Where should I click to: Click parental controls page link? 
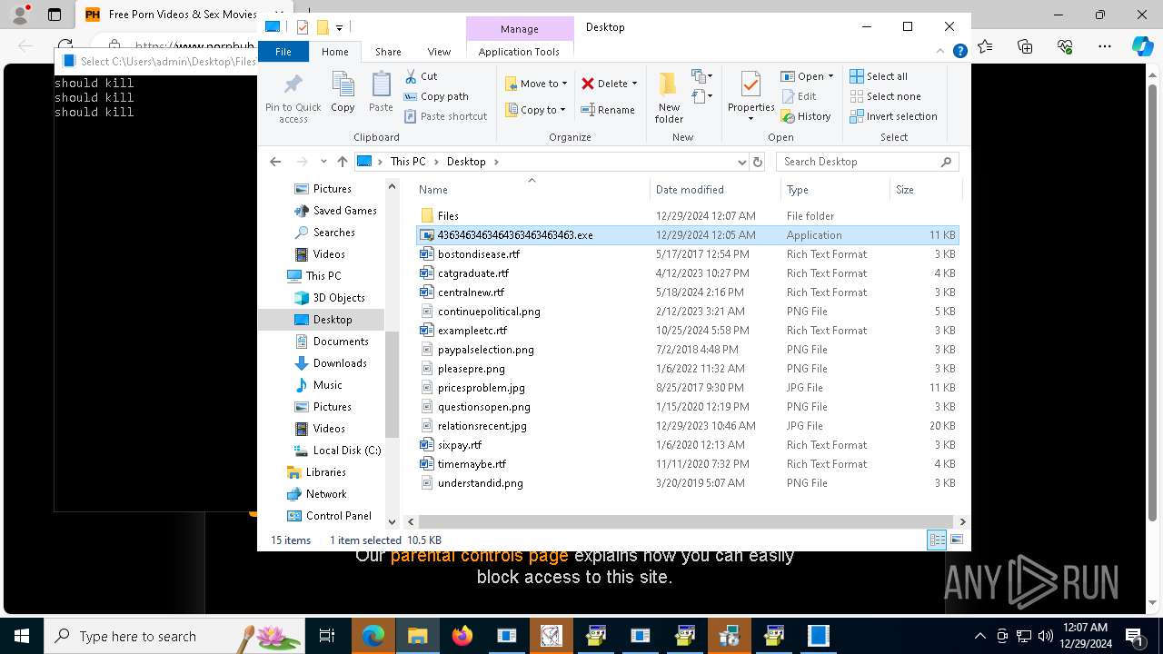point(479,555)
